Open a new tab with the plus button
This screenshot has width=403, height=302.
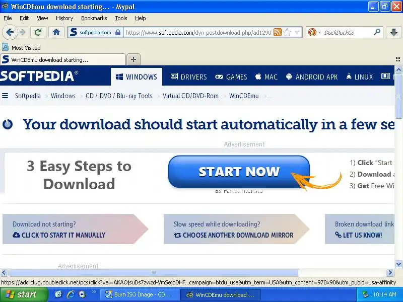pos(133,59)
